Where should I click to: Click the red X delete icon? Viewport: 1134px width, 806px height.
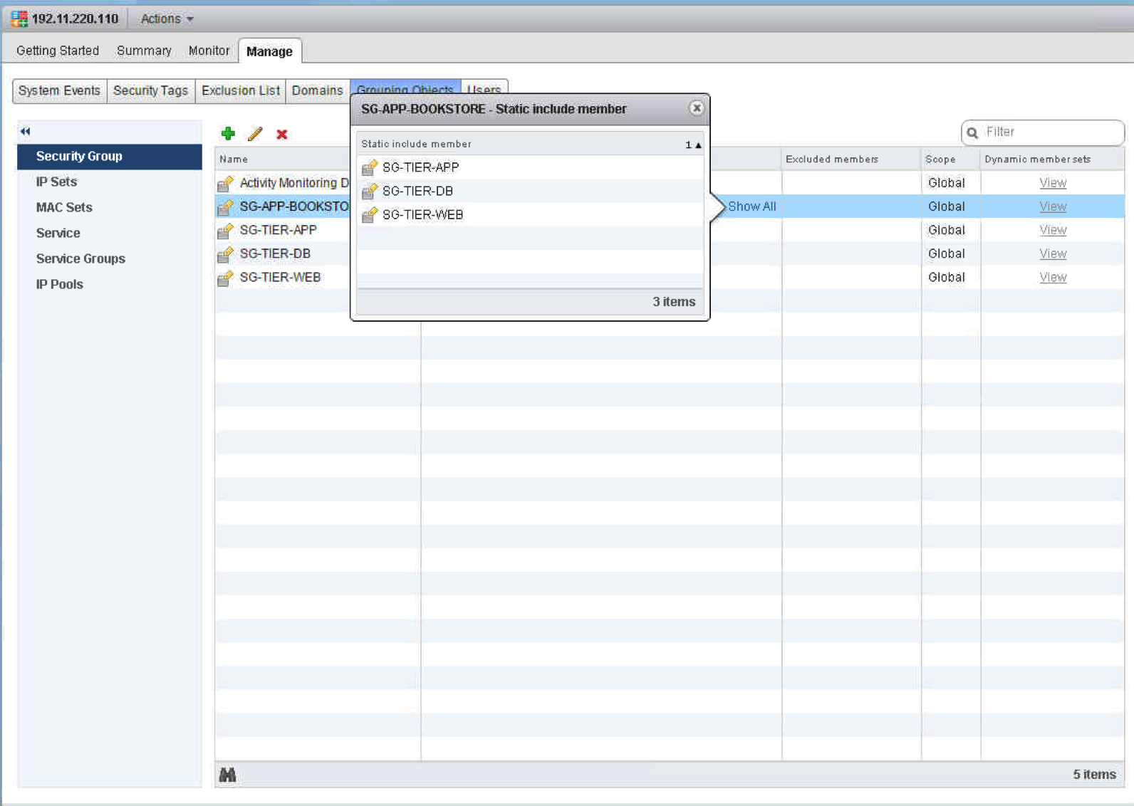coord(282,135)
